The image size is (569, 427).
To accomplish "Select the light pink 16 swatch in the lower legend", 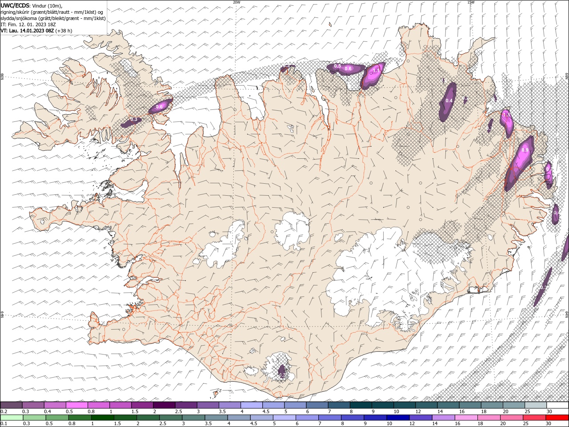I will coord(466,418).
